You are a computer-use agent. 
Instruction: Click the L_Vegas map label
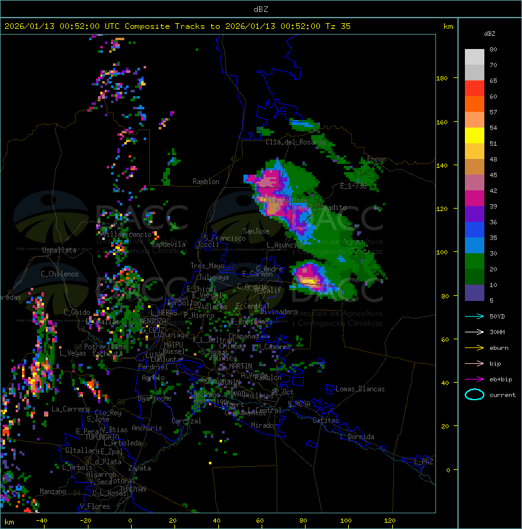click(x=73, y=353)
